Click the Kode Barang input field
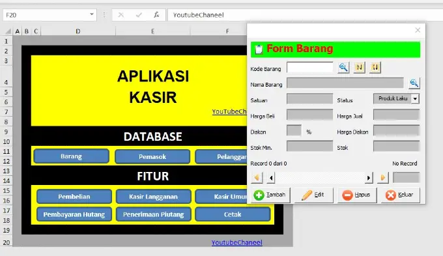Screen dimensions: 443x256 point(310,67)
